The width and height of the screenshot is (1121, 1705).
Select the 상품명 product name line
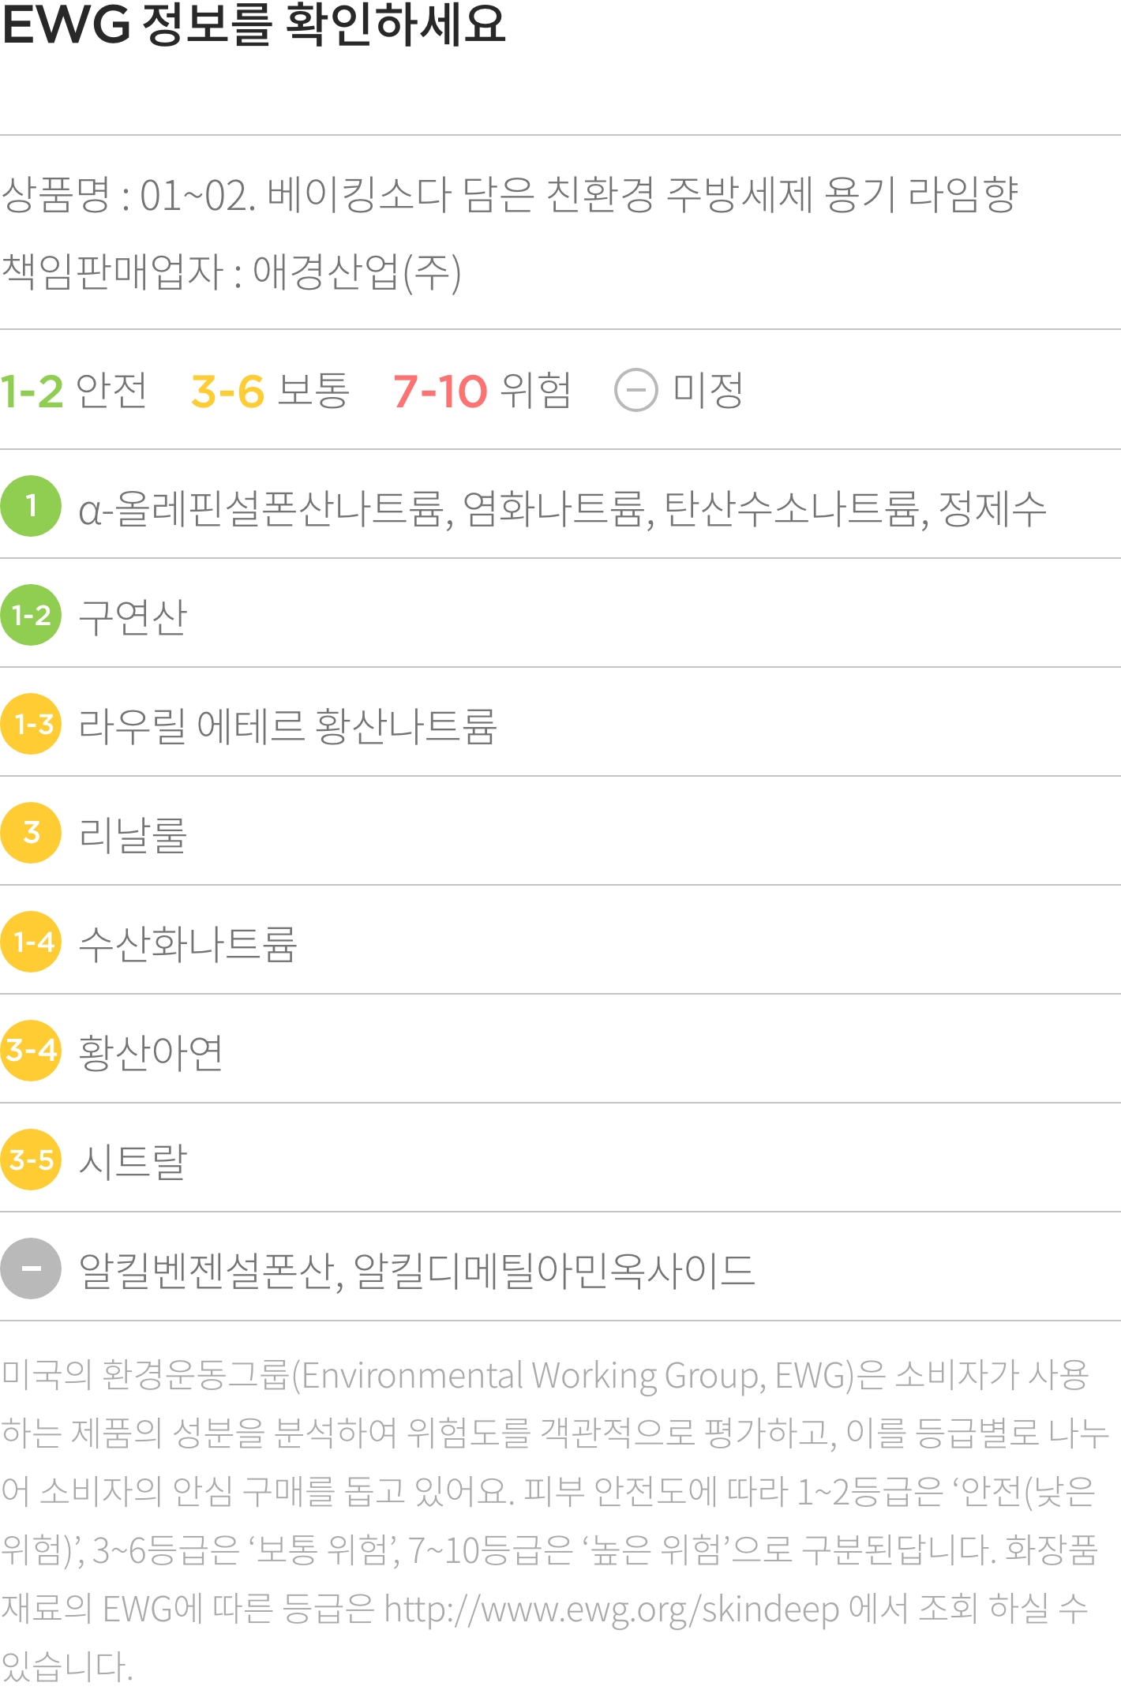[510, 194]
